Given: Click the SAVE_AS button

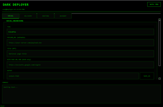Looking at the screenshot, I should (x=147, y=76).
